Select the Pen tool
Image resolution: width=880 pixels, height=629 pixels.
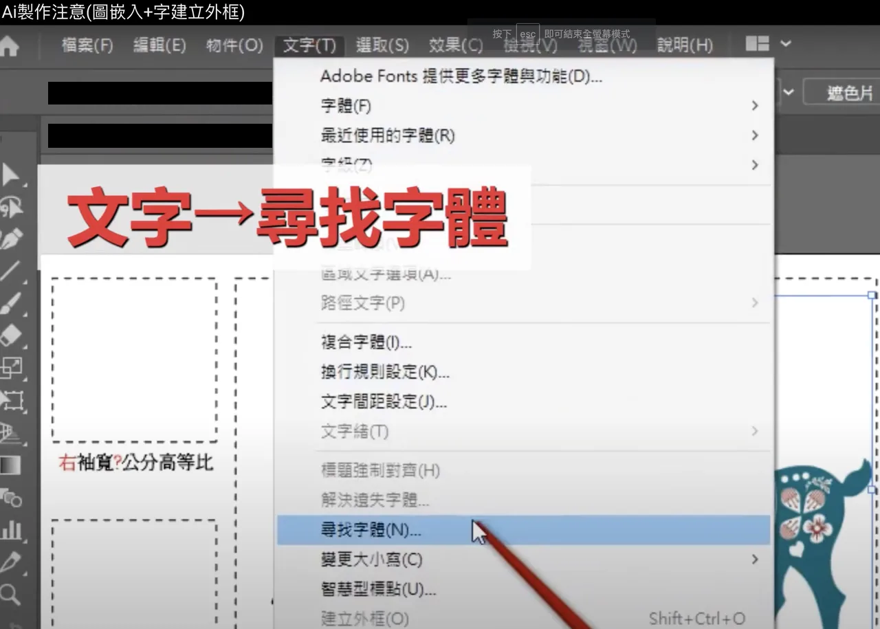[x=10, y=239]
